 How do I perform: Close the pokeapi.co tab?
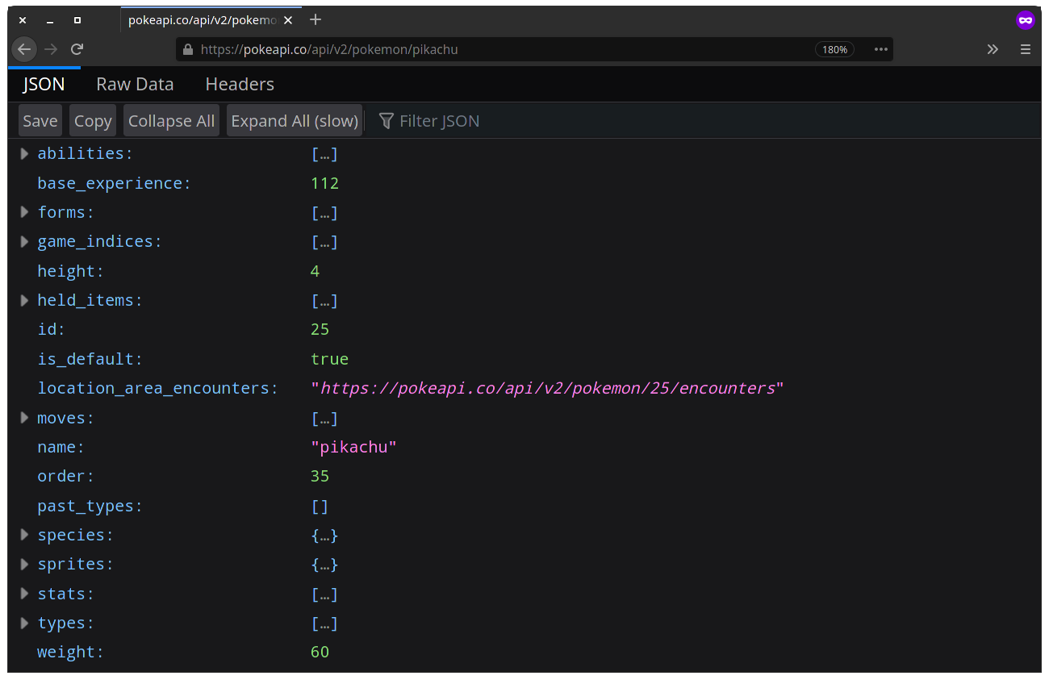(288, 20)
